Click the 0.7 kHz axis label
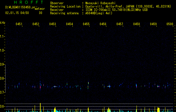The height and width of the screenshot is (112, 176). click(x=2, y=92)
